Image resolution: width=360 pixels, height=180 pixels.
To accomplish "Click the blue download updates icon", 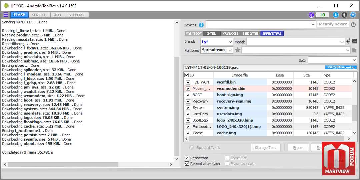I will [x=336, y=15].
